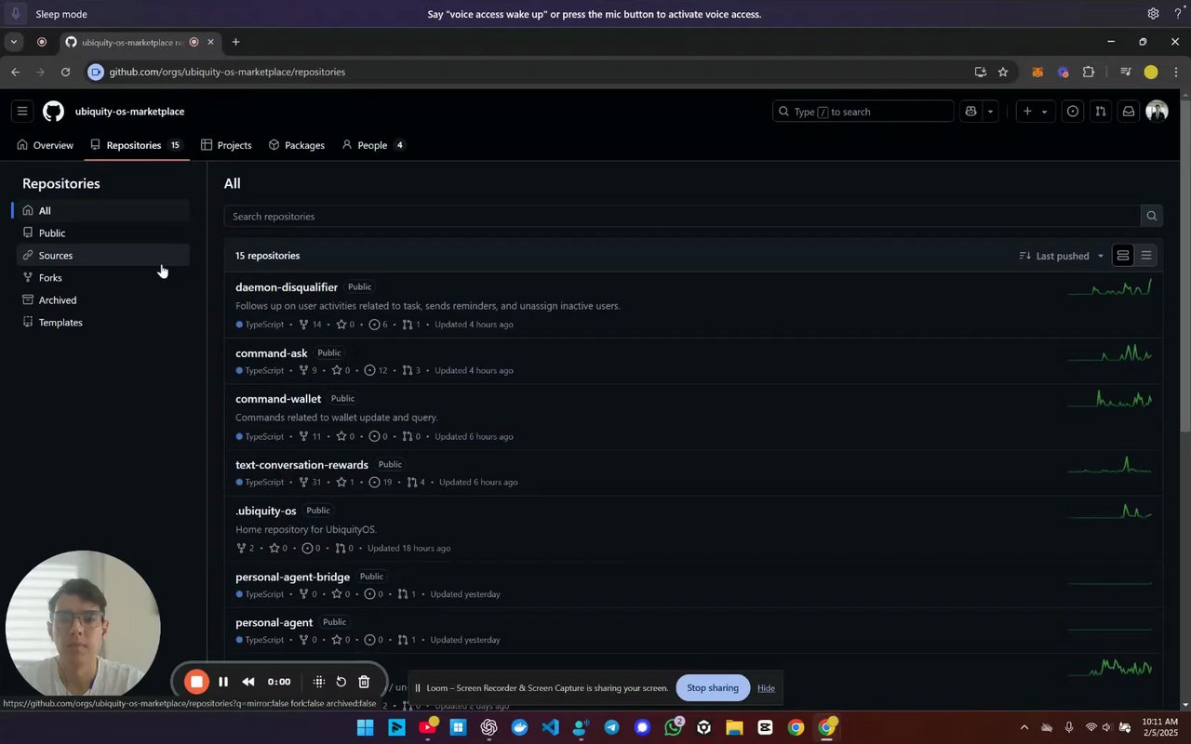This screenshot has height=744, width=1191.
Task: Click the repository search magnifier button
Action: (x=1152, y=217)
